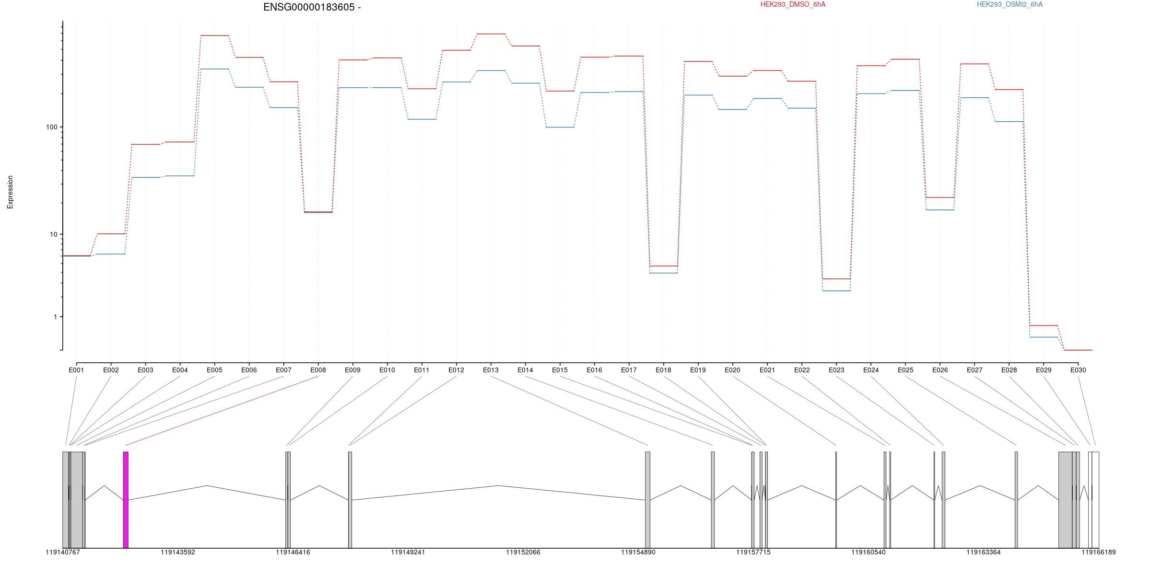This screenshot has width=1151, height=575.
Task: Click y-axis tick label 10
Action: pyautogui.click(x=53, y=234)
